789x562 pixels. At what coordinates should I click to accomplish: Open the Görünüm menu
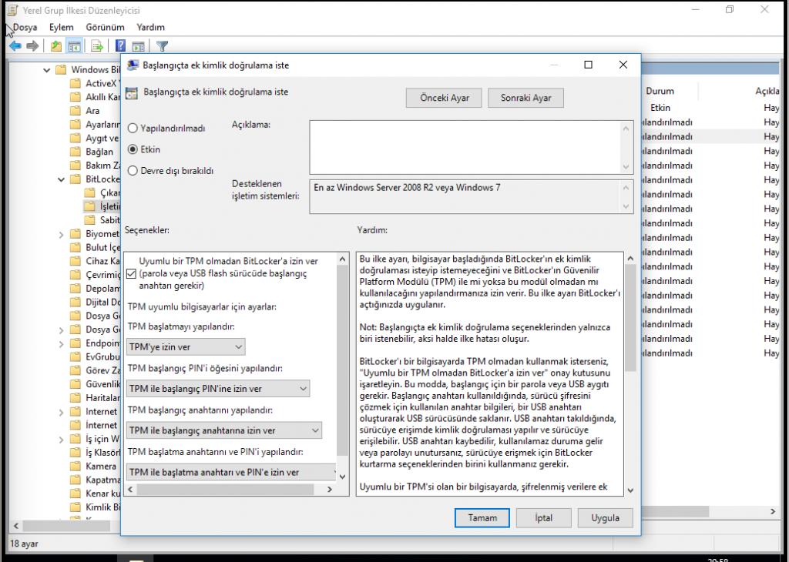coord(105,27)
